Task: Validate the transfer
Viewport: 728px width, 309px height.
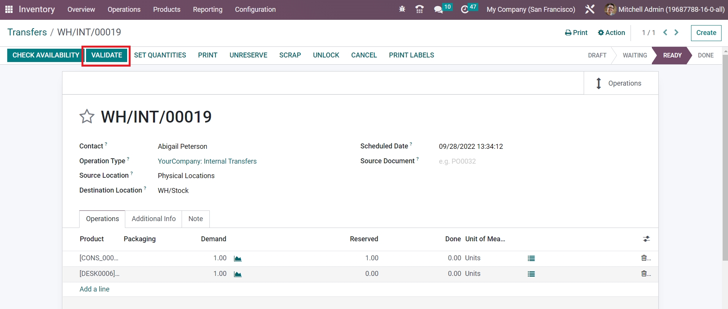Action: pyautogui.click(x=107, y=55)
